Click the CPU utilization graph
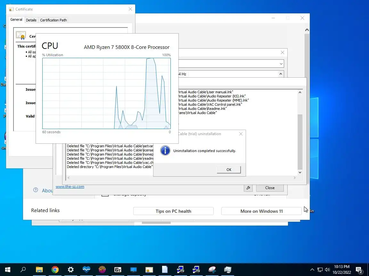Screen dimensions: 369x276 pos(106,93)
